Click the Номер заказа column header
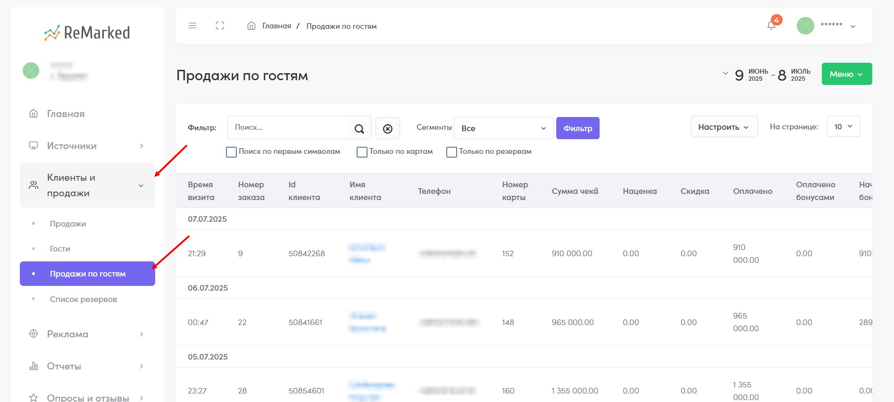894x402 pixels. (251, 191)
